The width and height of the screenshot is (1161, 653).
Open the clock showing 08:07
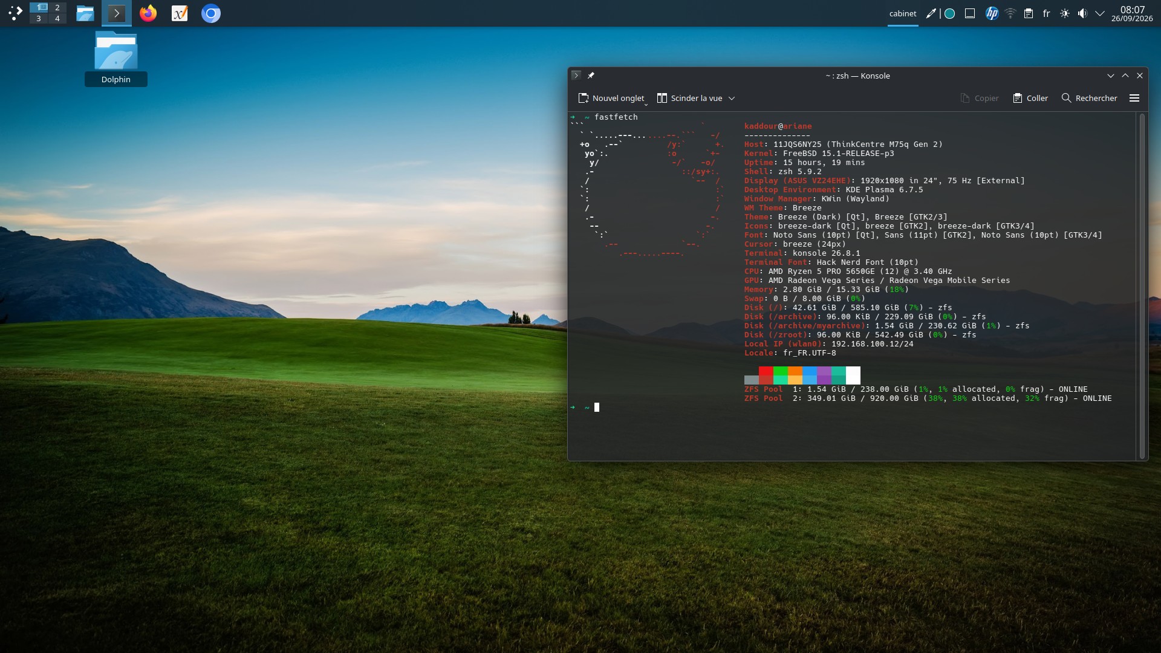coord(1132,13)
